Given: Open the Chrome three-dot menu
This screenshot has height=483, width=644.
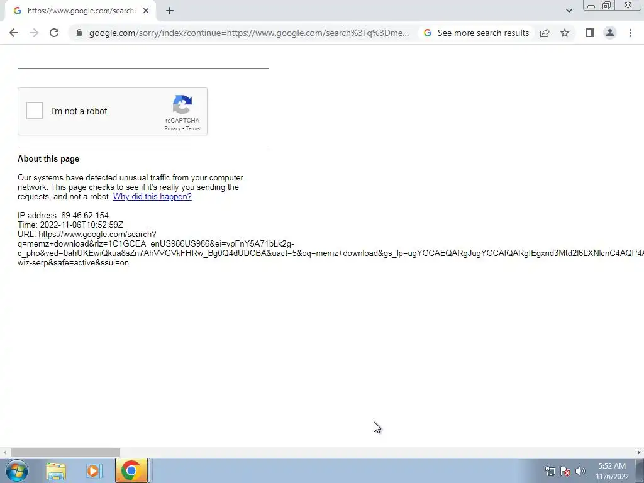Looking at the screenshot, I should click(x=630, y=33).
